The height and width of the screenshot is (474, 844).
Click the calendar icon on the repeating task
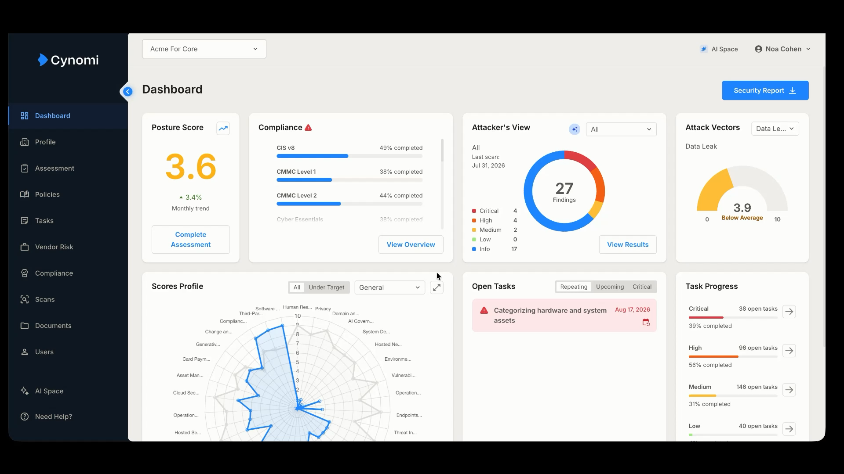pyautogui.click(x=646, y=323)
